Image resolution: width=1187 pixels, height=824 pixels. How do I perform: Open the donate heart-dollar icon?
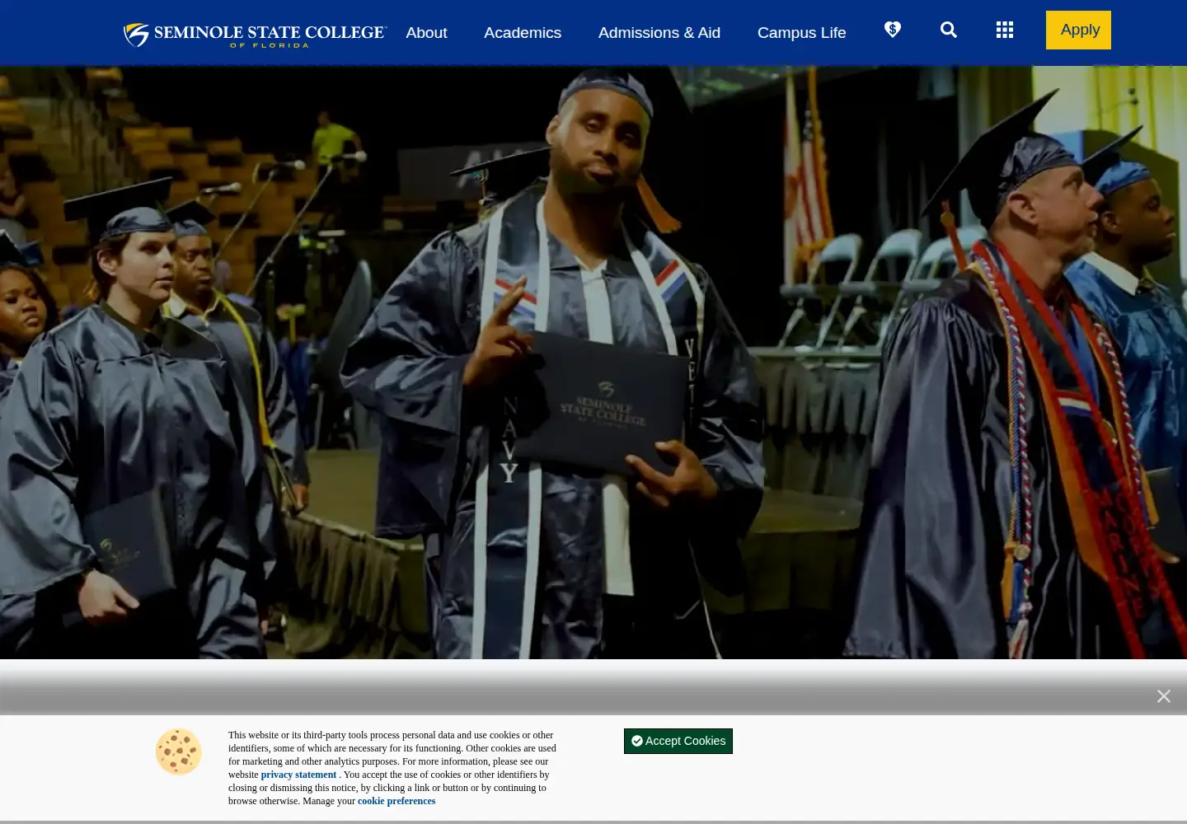pyautogui.click(x=893, y=30)
